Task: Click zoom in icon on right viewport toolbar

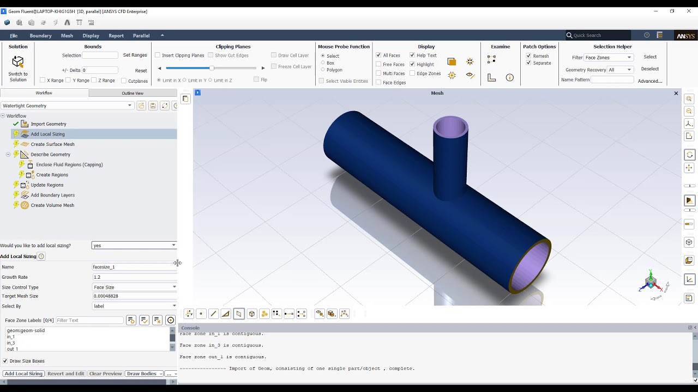Action: pos(689,99)
